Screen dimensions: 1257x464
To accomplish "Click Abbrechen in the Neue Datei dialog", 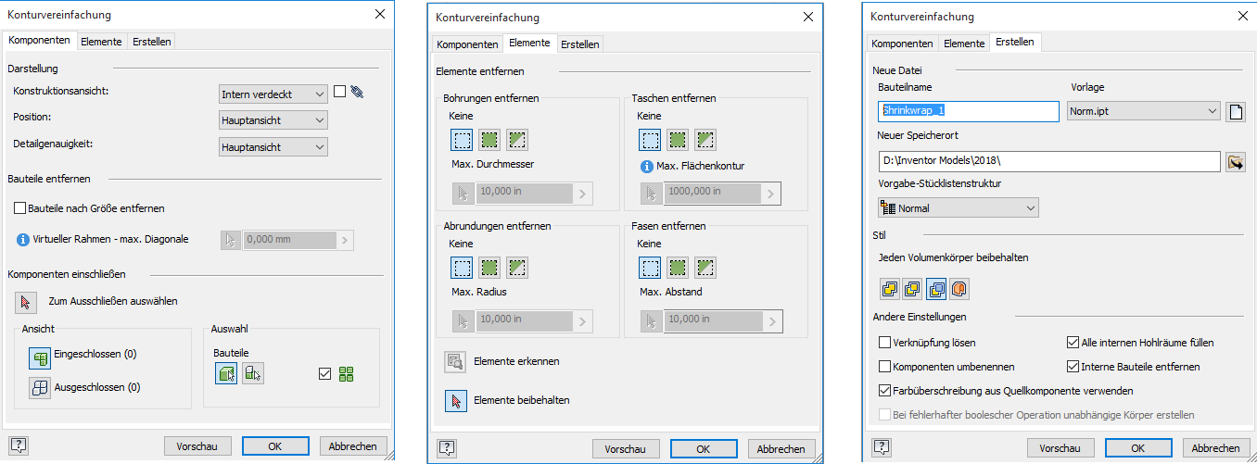I will tap(1214, 448).
